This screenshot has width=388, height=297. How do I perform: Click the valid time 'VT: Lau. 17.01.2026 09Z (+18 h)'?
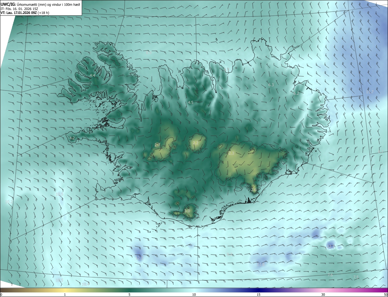pyautogui.click(x=25, y=13)
